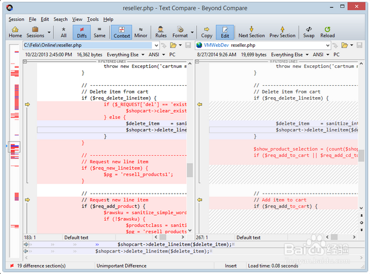The image size is (370, 274).
Task: Click the left-side line detail arrow icon
Action: (26, 245)
